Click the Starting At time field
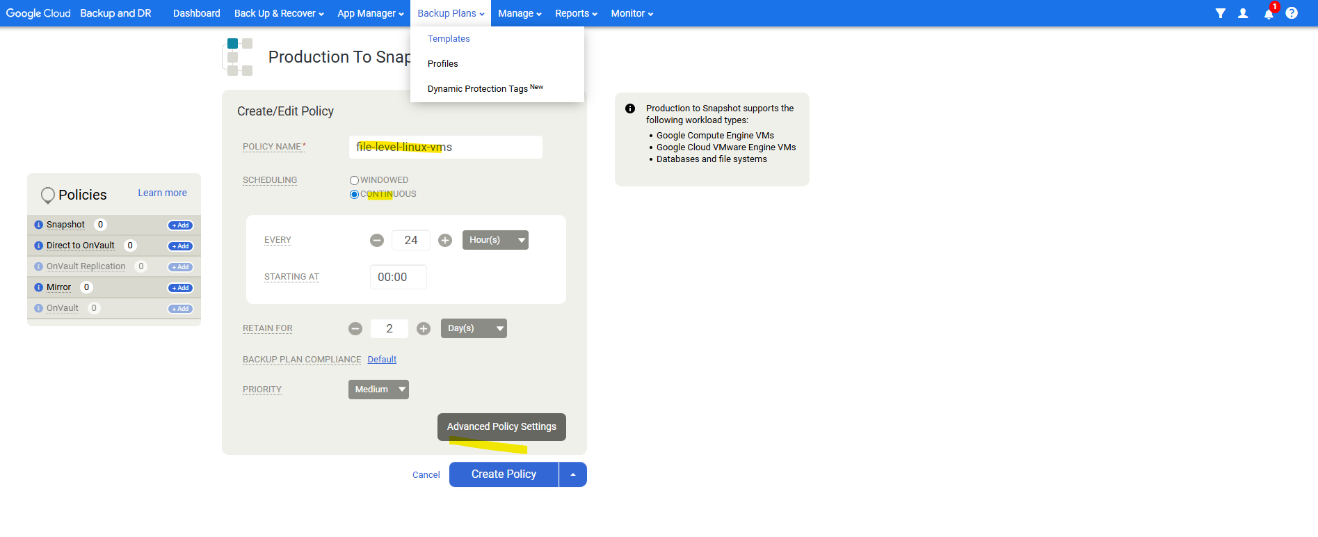This screenshot has width=1318, height=537. (x=399, y=277)
